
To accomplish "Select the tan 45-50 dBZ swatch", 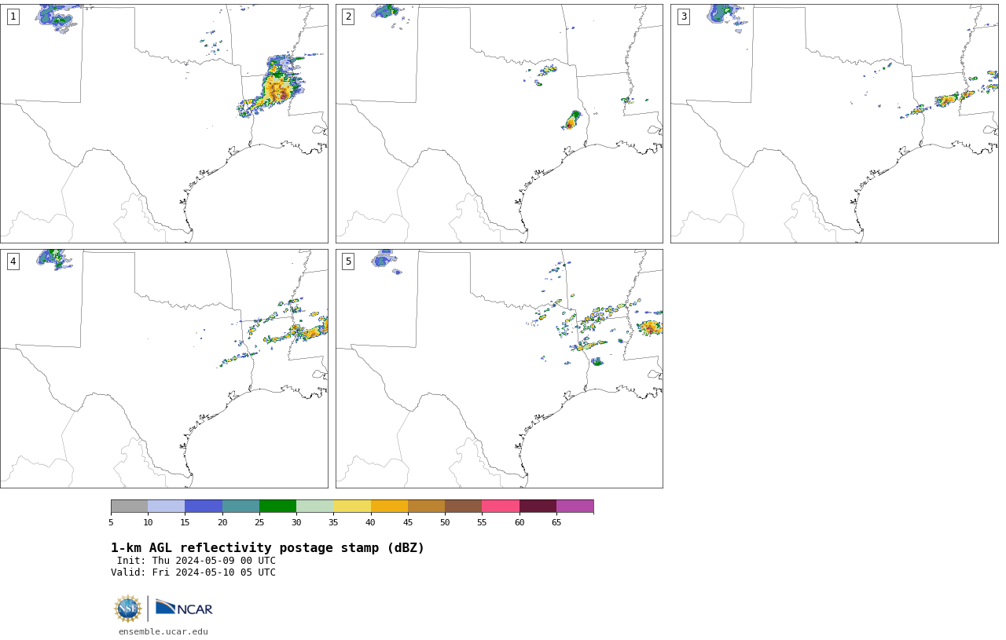I will point(426,506).
